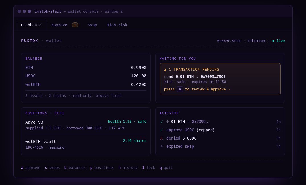Click clock icon for expired swap

coord(162,146)
